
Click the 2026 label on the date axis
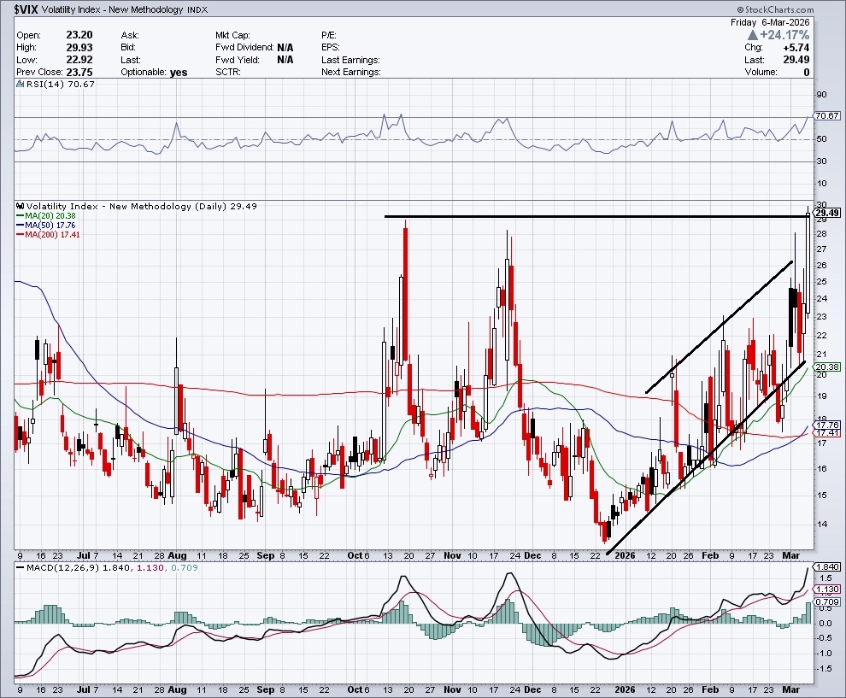[626, 554]
